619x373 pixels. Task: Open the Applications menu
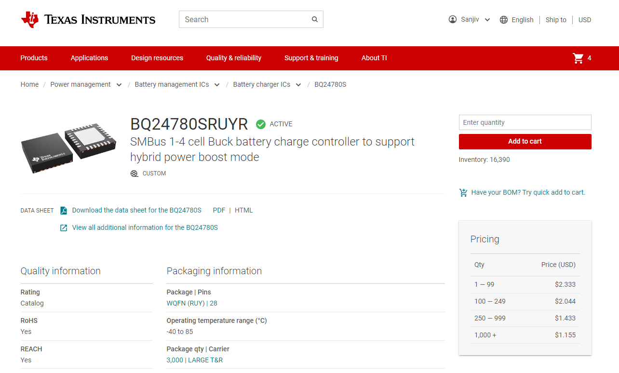click(x=89, y=58)
